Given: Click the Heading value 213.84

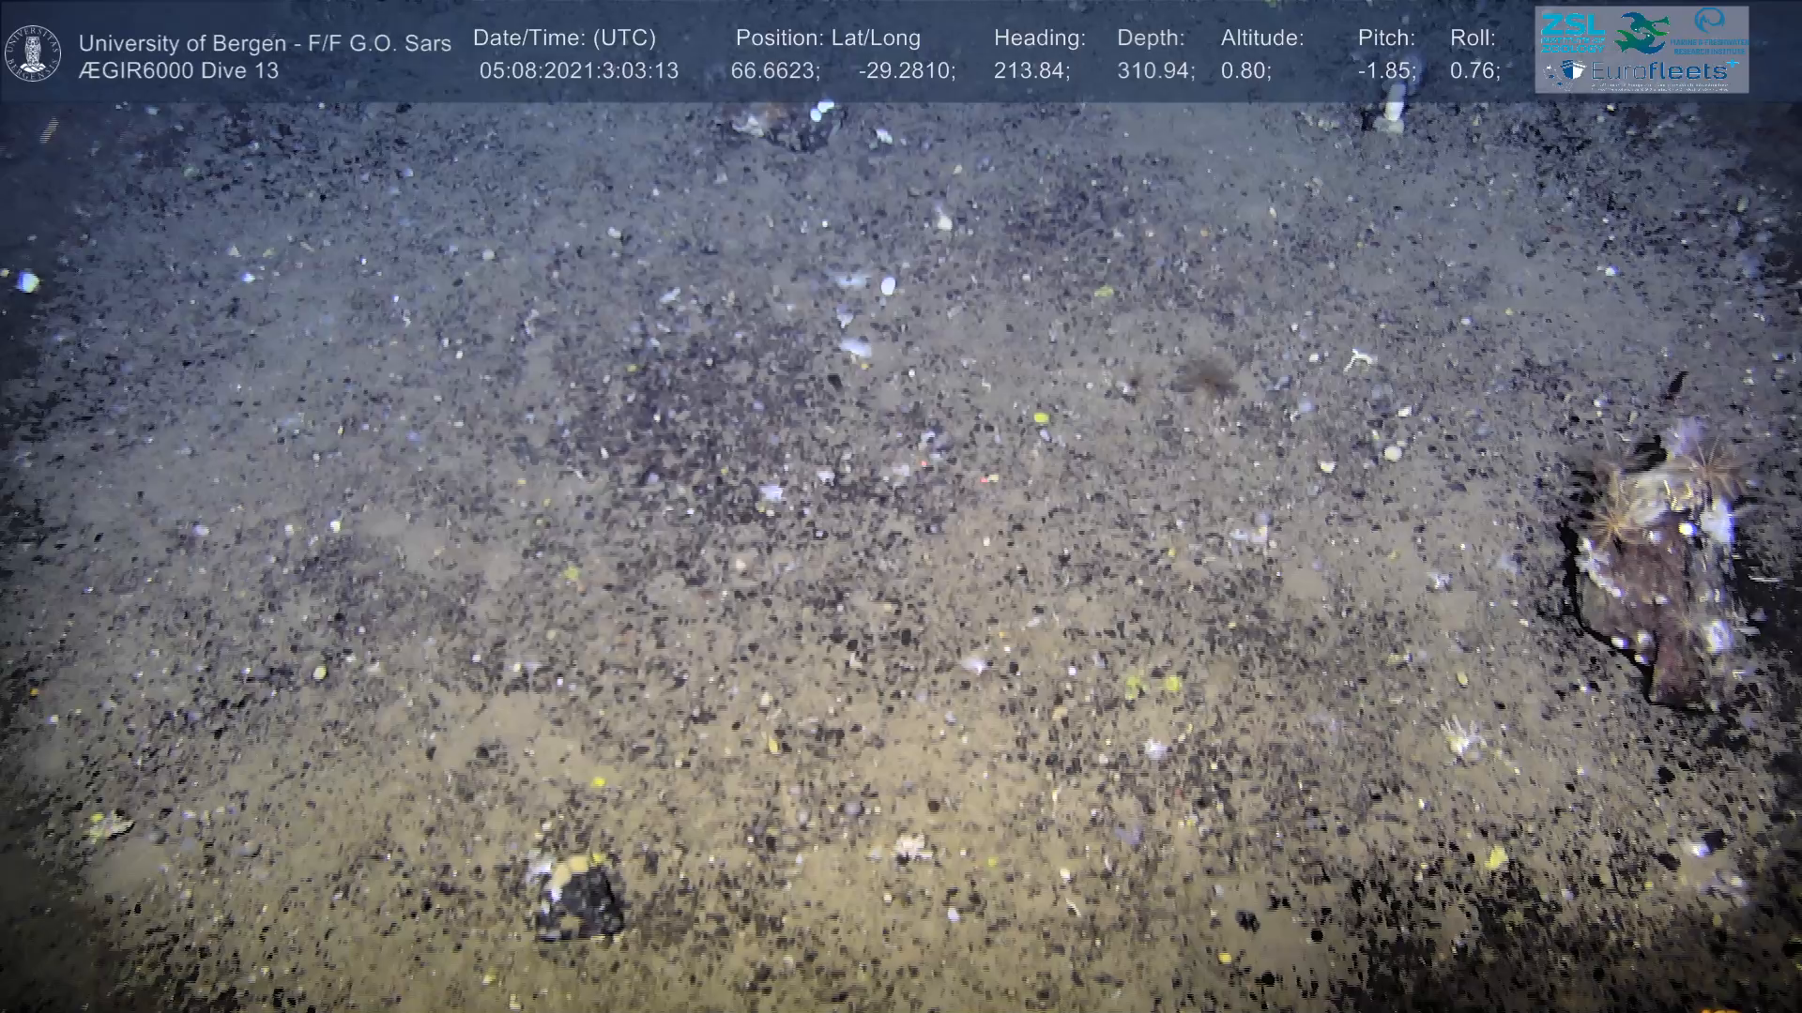Looking at the screenshot, I should [1031, 71].
